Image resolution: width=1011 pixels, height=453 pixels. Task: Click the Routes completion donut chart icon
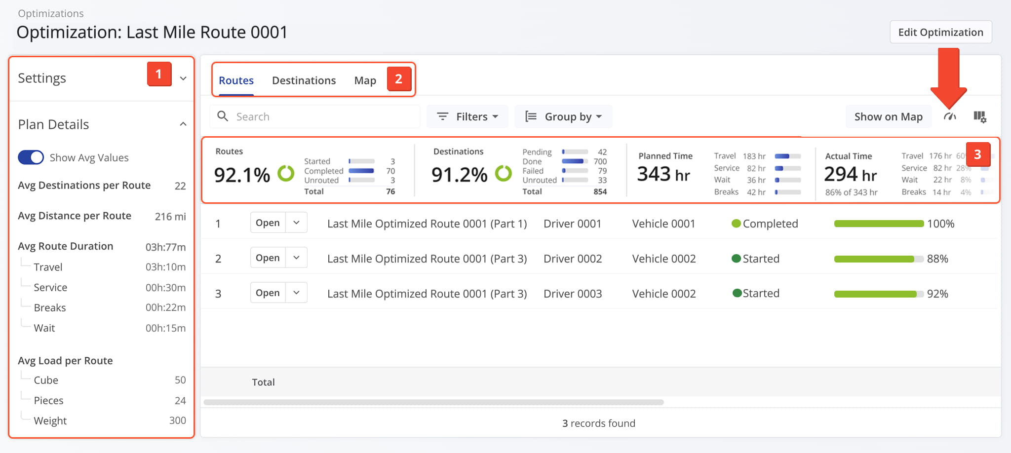tap(286, 174)
